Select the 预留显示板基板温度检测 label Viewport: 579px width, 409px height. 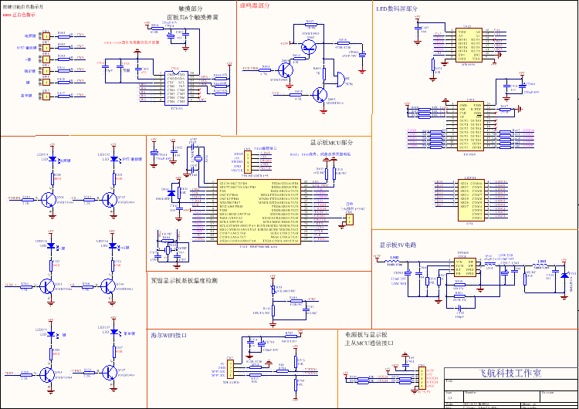coord(185,281)
